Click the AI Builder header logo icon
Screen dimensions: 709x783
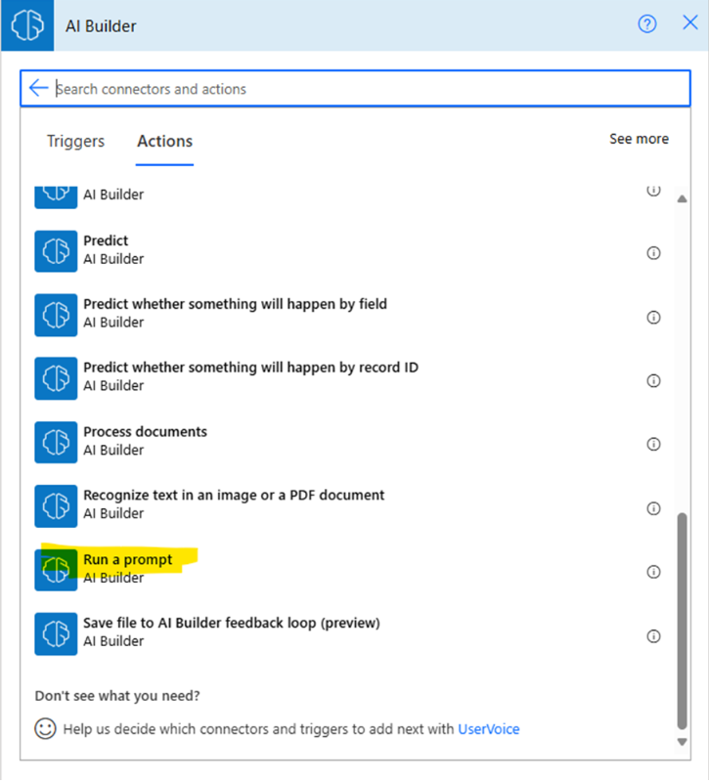click(x=26, y=25)
